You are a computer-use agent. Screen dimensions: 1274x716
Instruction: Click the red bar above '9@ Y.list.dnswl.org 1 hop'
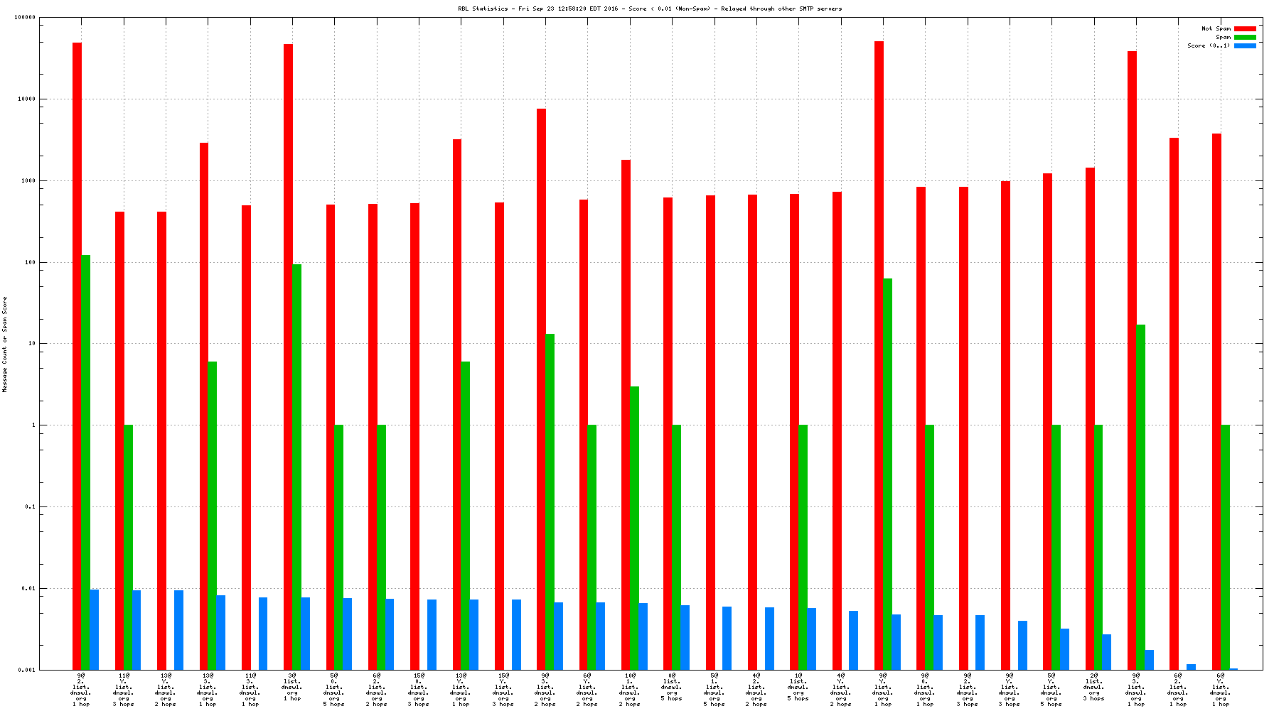click(x=879, y=355)
